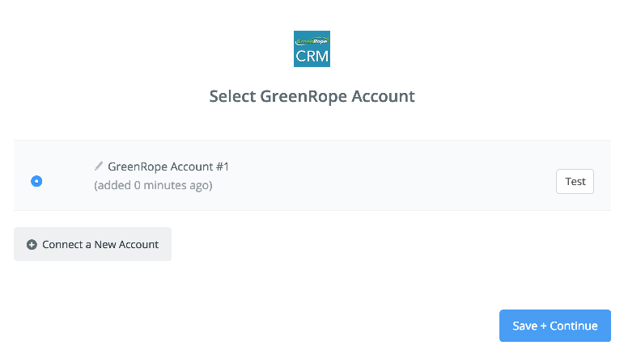Click the small GreenRope wordmark atop the logo

[312, 41]
